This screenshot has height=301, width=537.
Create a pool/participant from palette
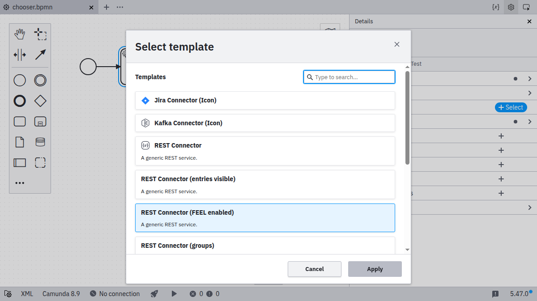click(20, 163)
